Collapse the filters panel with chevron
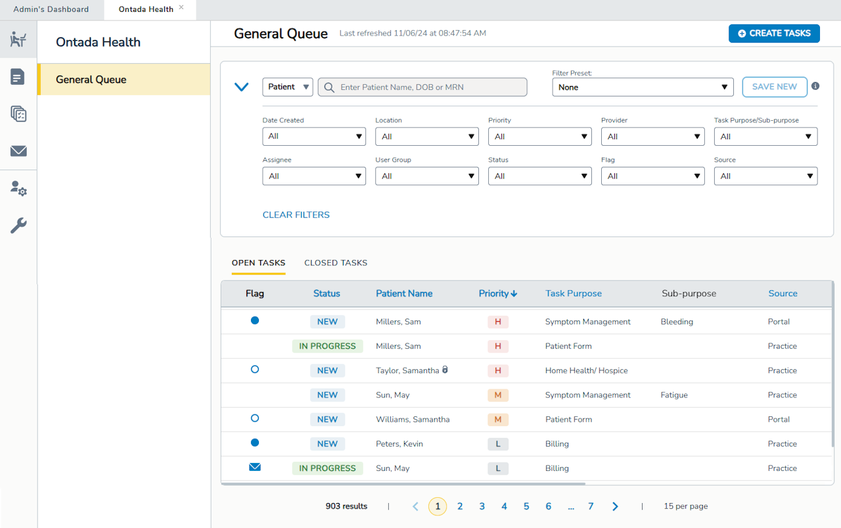 241,87
